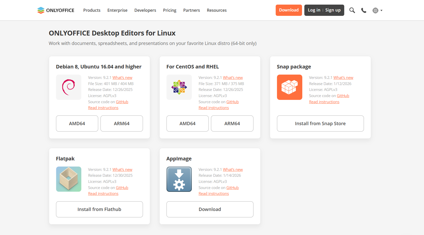
Task: Click the Debian logo icon
Action: tap(69, 87)
